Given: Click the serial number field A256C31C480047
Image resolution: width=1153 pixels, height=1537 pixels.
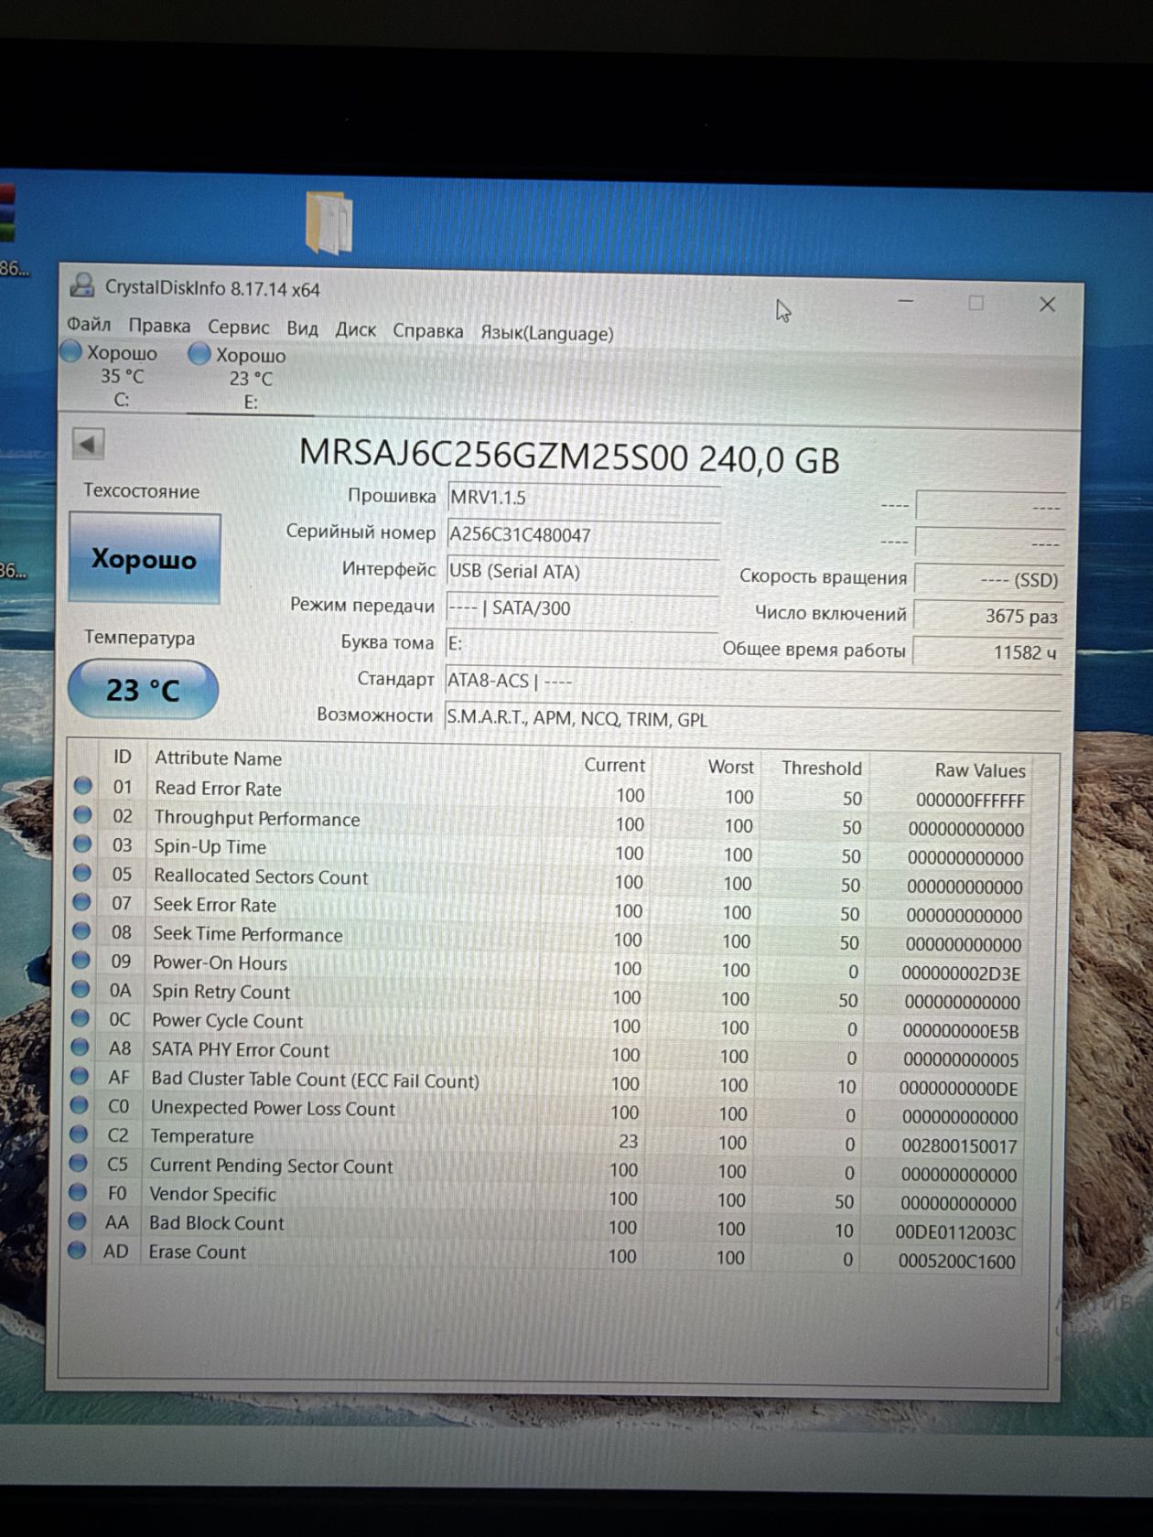Looking at the screenshot, I should 583,534.
